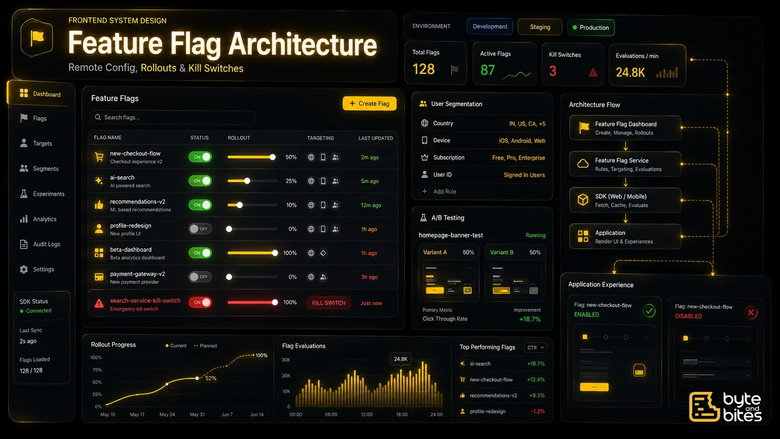This screenshot has height=439, width=780.
Task: Click the Current legend in Rollout Progress
Action: pos(175,346)
